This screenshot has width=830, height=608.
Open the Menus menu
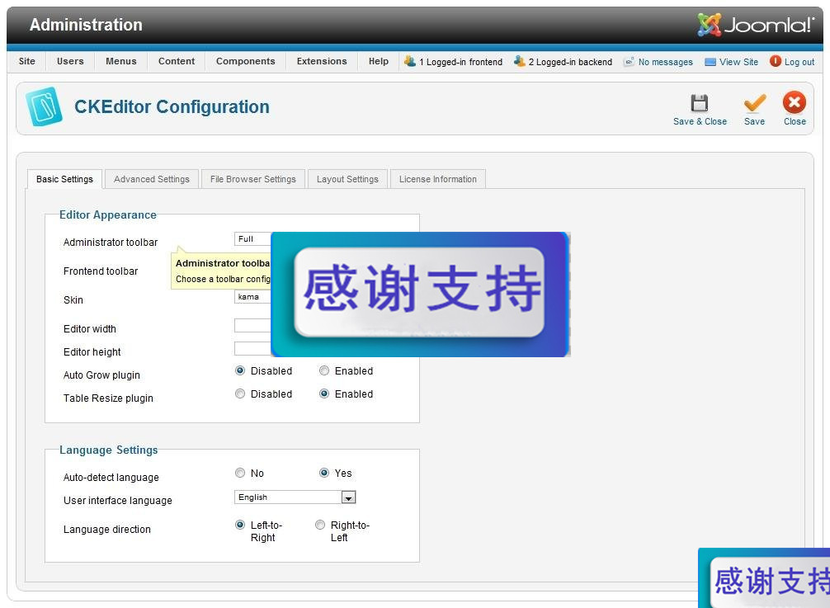(x=121, y=61)
